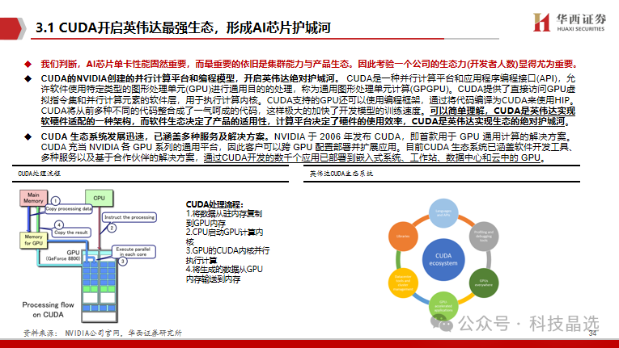Click the step 3 circle in the flow diagram
The width and height of the screenshot is (619, 348).
(123, 261)
